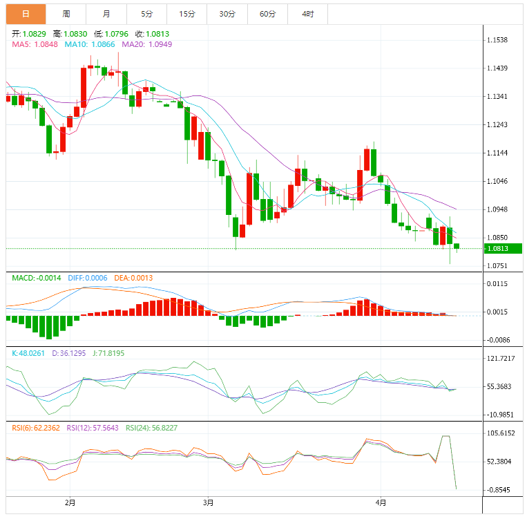Click the RSI(6): 62.2362 label
Screen dimensions: 527x519
[36, 428]
